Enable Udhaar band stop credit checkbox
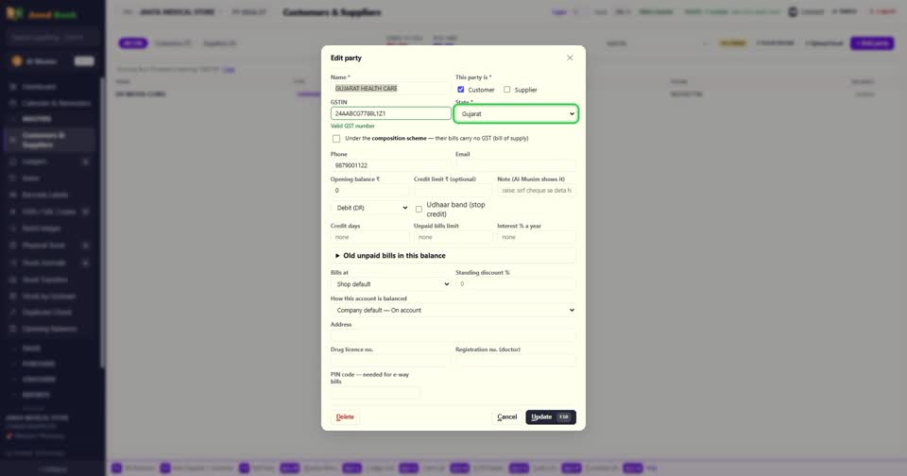907x476 pixels. coord(419,210)
